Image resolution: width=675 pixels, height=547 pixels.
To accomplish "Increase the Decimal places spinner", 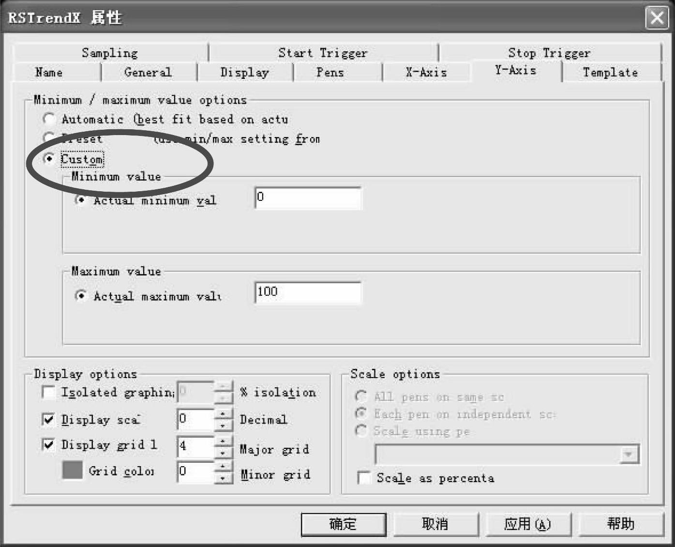I will coord(223,414).
